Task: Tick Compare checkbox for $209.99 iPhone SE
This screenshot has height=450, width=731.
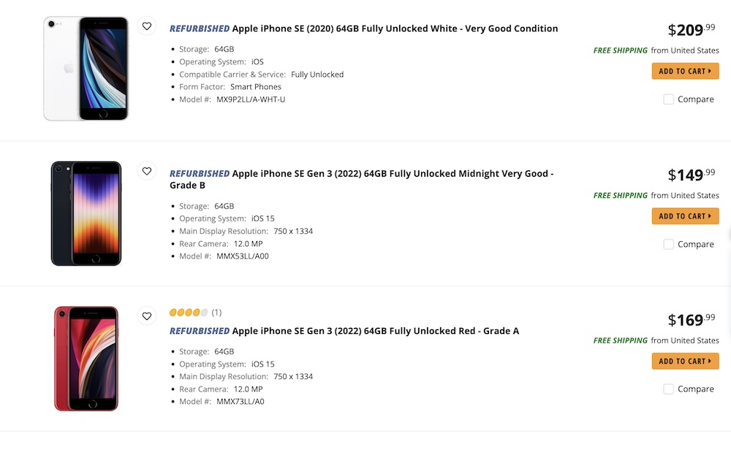Action: [668, 99]
